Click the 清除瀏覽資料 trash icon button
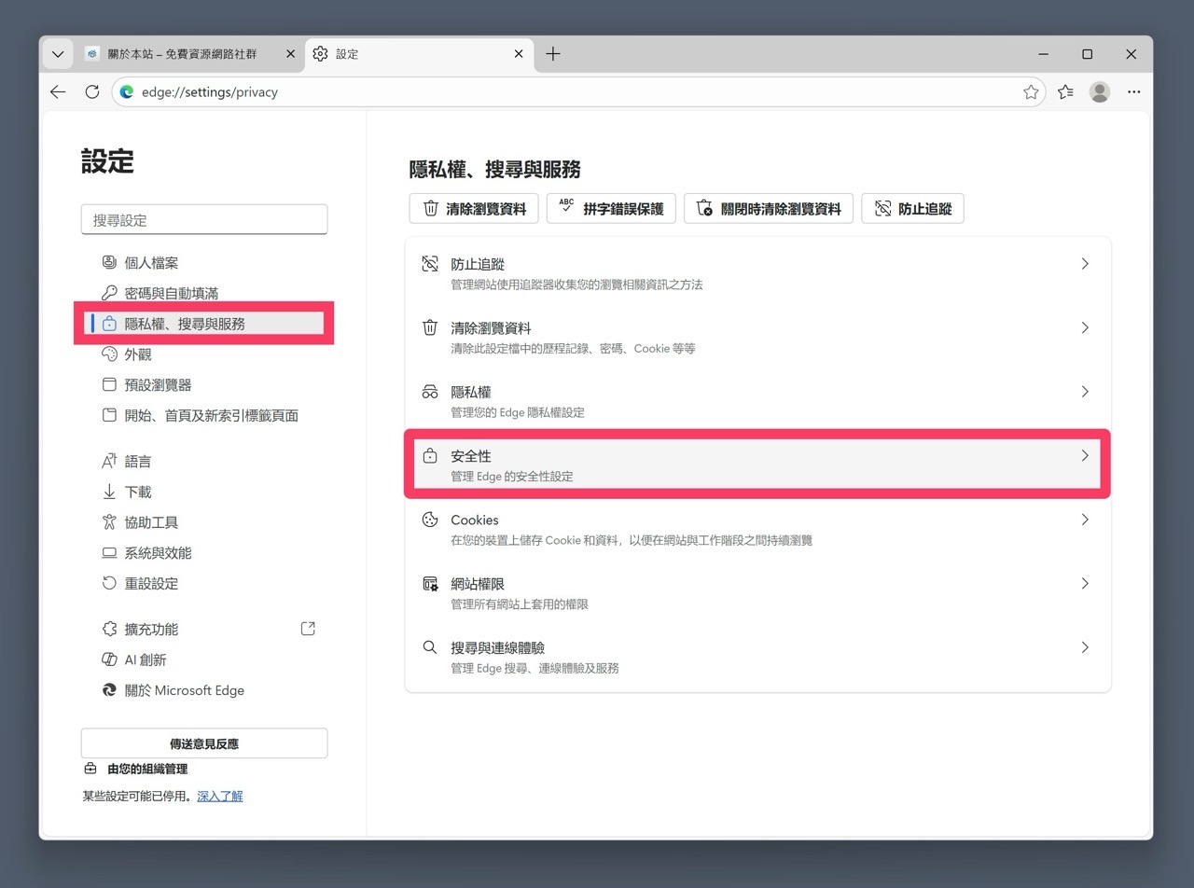The image size is (1194, 888). (473, 208)
